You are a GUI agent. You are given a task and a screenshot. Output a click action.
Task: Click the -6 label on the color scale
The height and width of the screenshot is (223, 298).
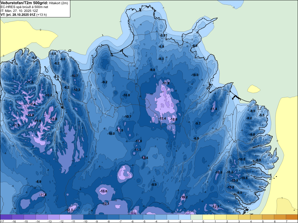coord(133,221)
